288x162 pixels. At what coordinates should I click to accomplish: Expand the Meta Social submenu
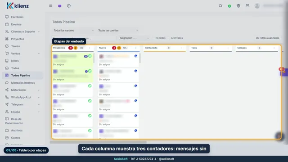coord(39,90)
